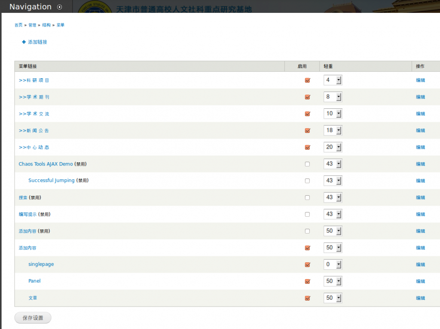Open the Panel menu link
This screenshot has height=329, width=440.
pyautogui.click(x=34, y=281)
